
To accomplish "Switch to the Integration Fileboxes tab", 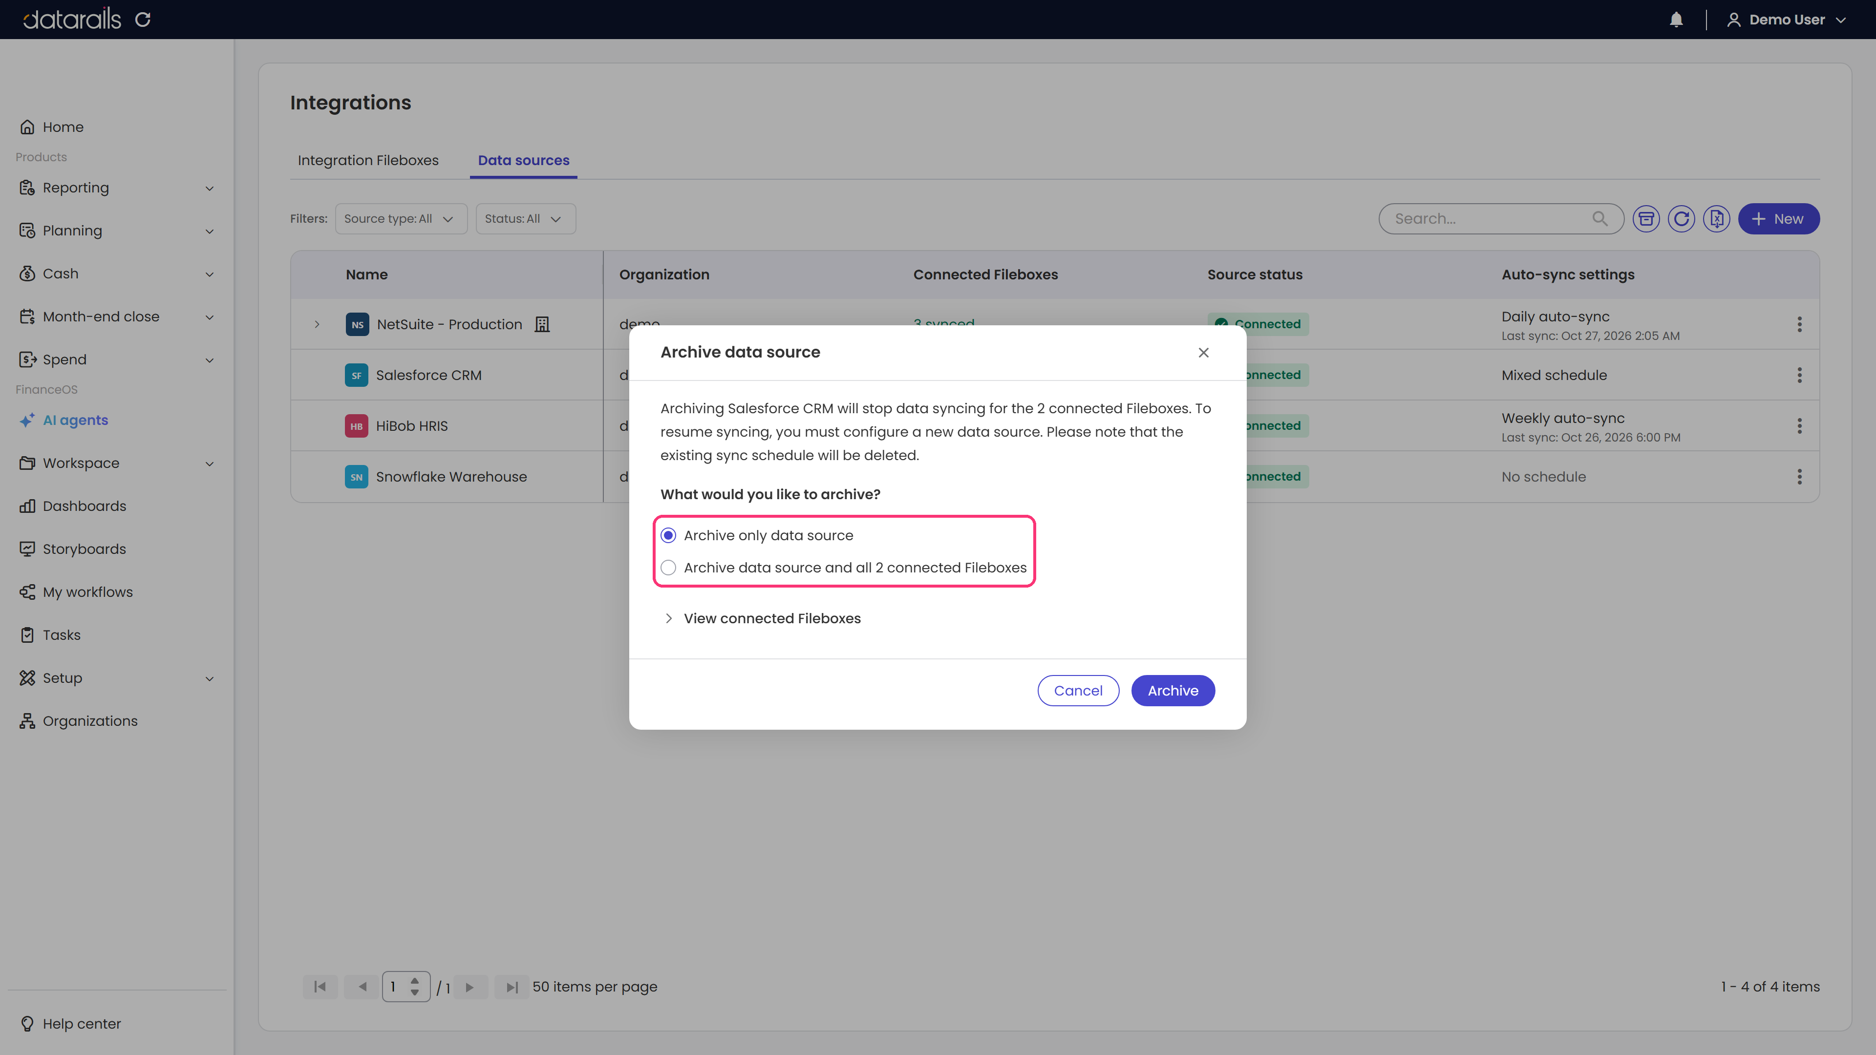I will 368,160.
